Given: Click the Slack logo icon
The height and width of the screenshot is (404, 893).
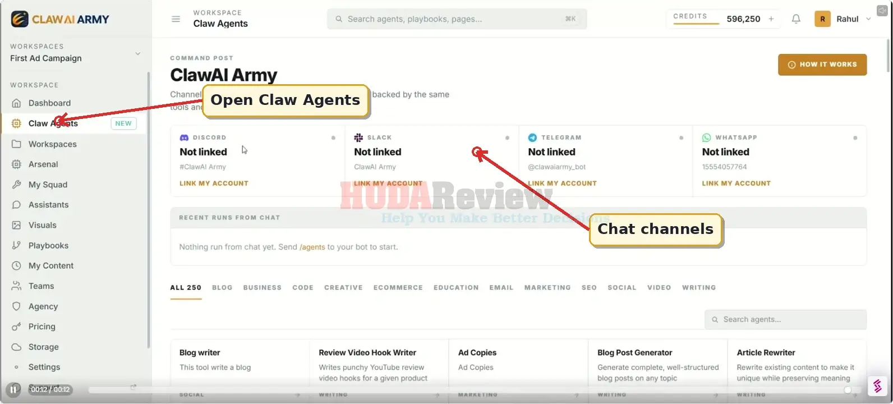Looking at the screenshot, I should pos(358,137).
